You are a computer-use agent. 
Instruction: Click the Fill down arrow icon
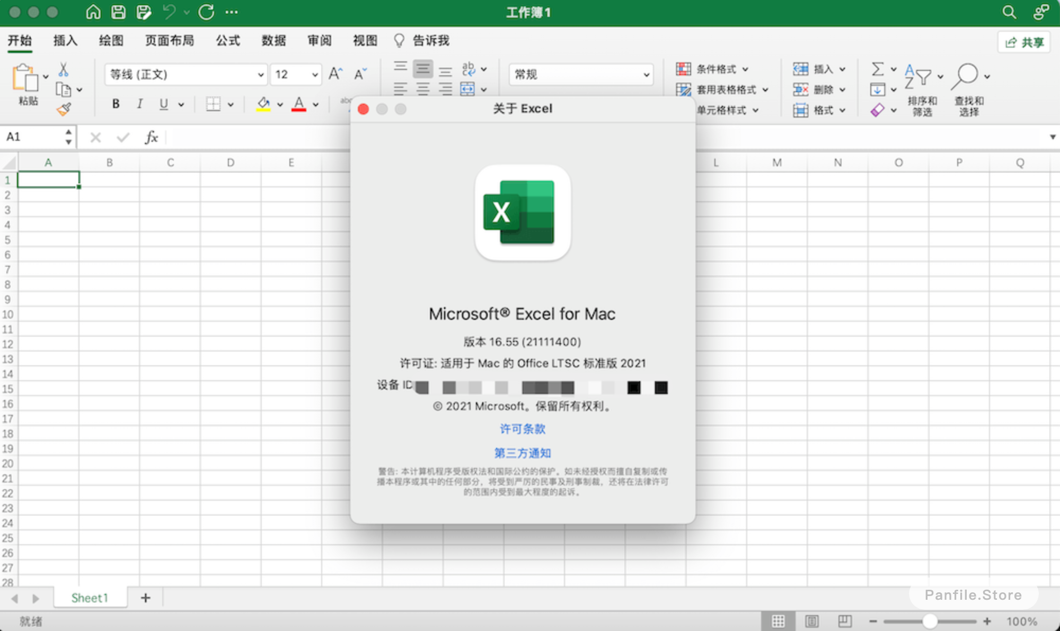[878, 89]
